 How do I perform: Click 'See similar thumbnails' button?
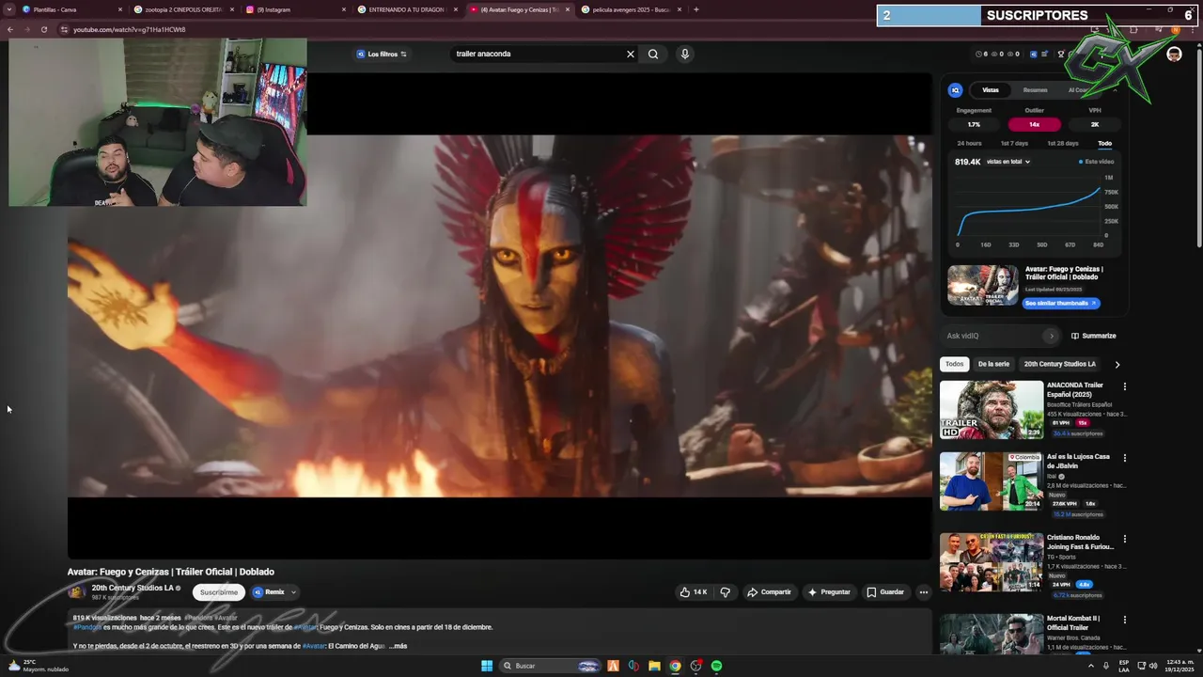(x=1061, y=304)
